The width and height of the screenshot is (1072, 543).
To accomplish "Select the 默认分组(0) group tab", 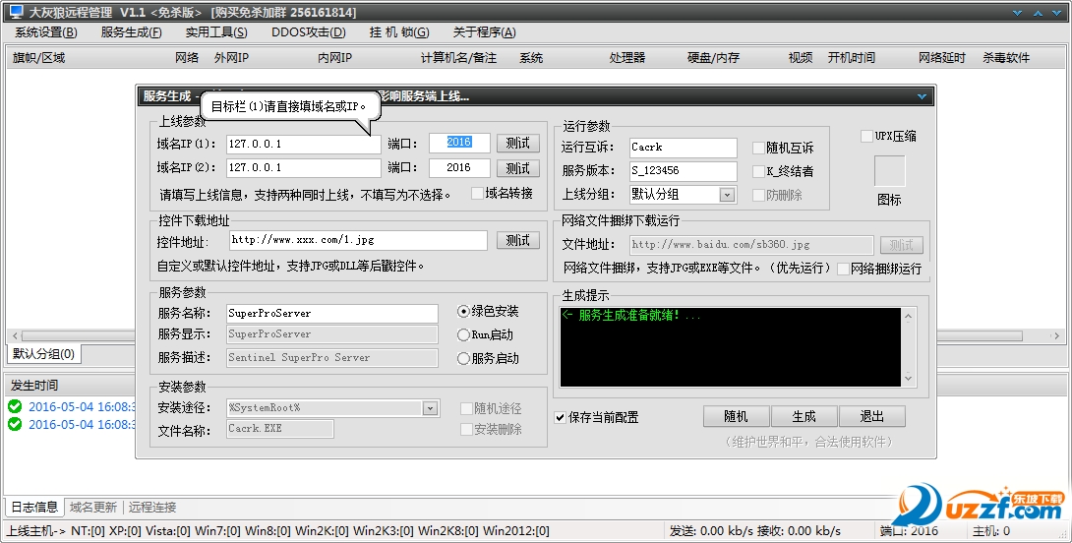I will click(x=43, y=353).
